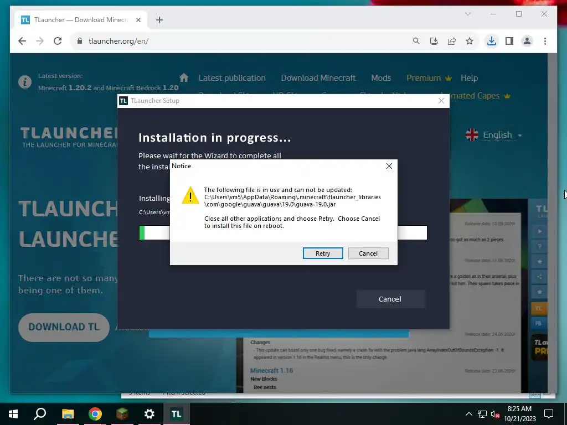Click the info icon beside Latest version

point(25,82)
